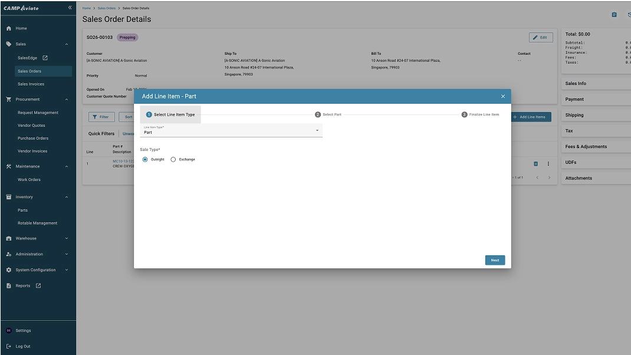The height and width of the screenshot is (355, 631).
Task: Open Vendor Invoices in the sidebar
Action: pyautogui.click(x=32, y=152)
